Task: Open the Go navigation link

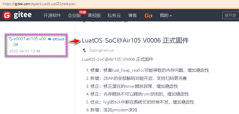Action: [148, 16]
